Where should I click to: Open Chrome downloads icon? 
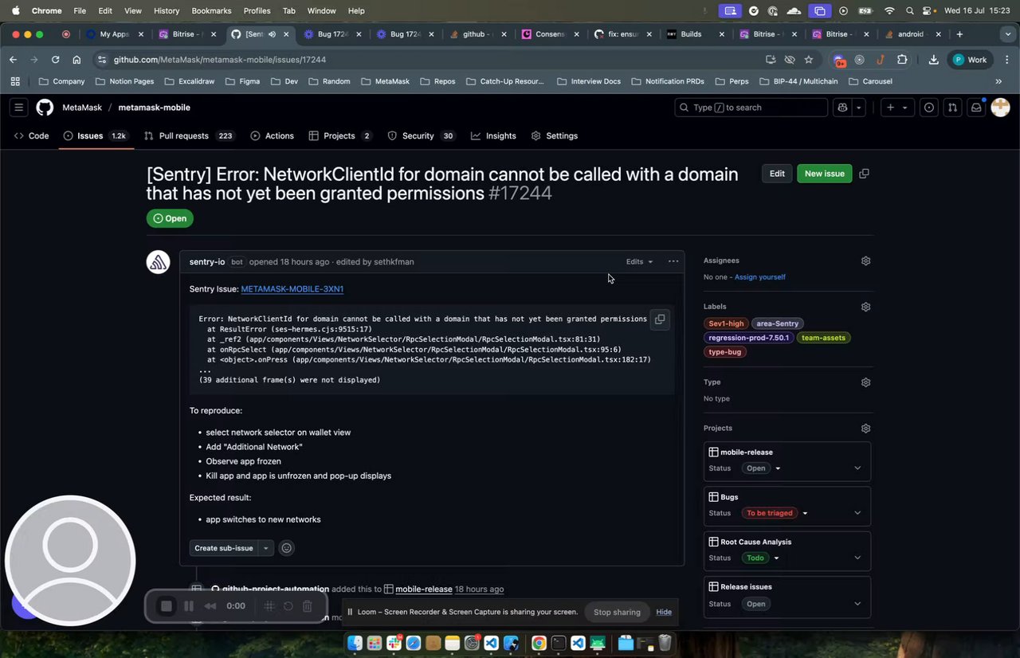933,60
